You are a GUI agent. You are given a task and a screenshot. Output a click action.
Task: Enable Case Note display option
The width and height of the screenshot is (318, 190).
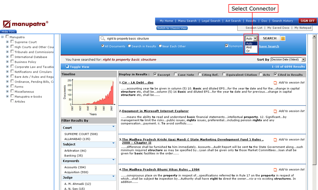175,74
